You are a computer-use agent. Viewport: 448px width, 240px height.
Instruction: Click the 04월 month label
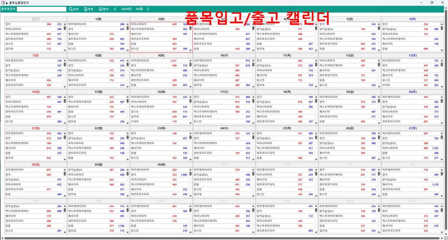click(x=139, y=9)
